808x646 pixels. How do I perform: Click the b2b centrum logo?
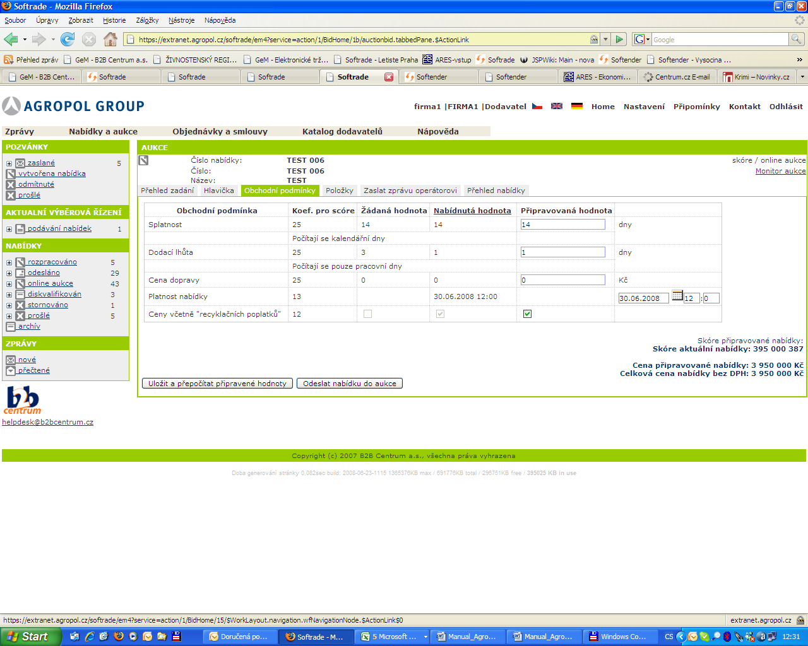tap(23, 400)
